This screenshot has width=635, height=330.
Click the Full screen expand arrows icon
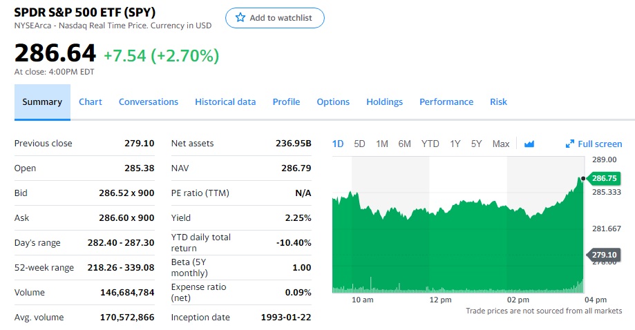coord(570,144)
